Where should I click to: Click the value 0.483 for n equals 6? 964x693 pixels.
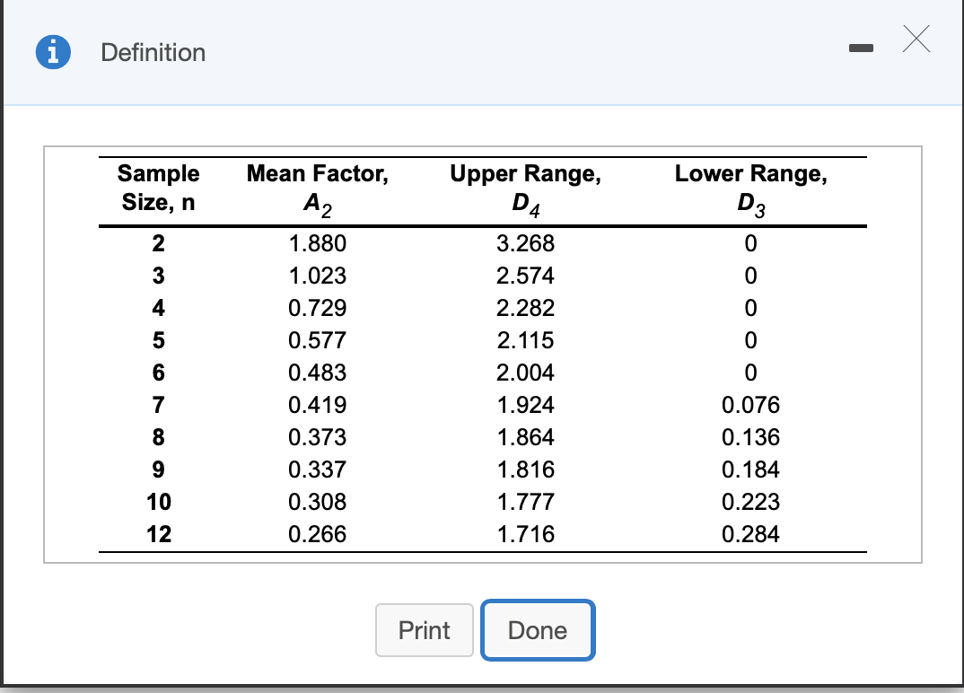317,373
